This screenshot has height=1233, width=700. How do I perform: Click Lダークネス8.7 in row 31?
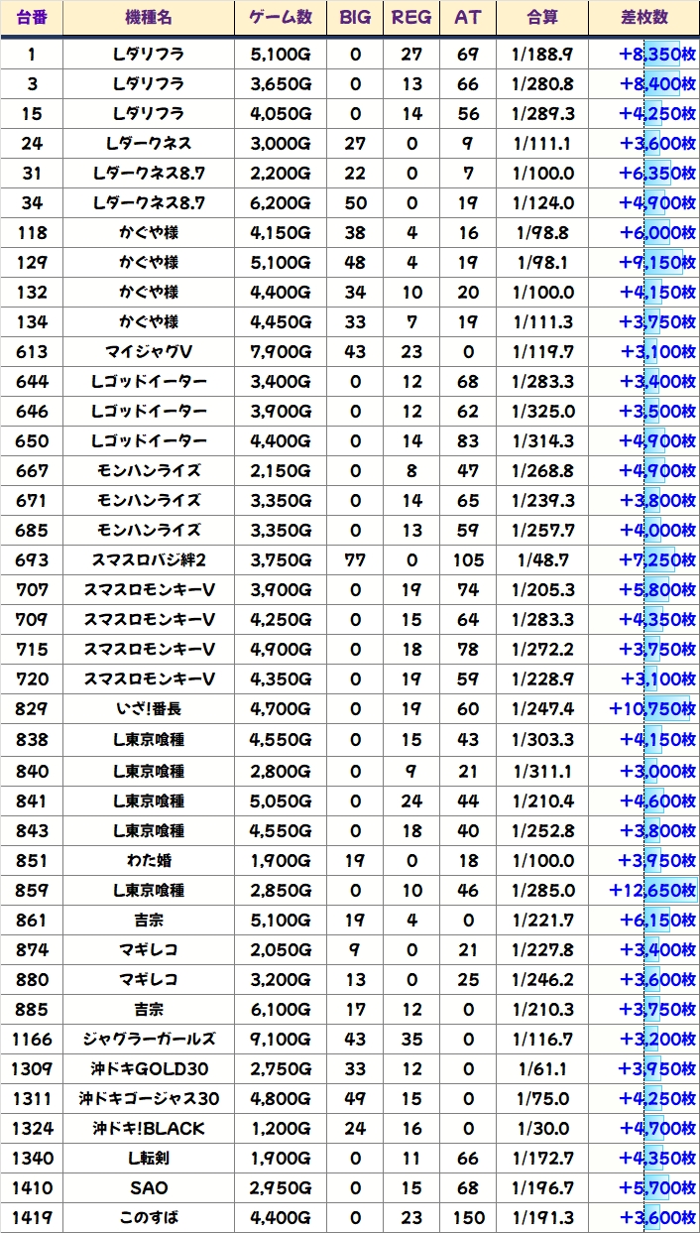pos(149,173)
